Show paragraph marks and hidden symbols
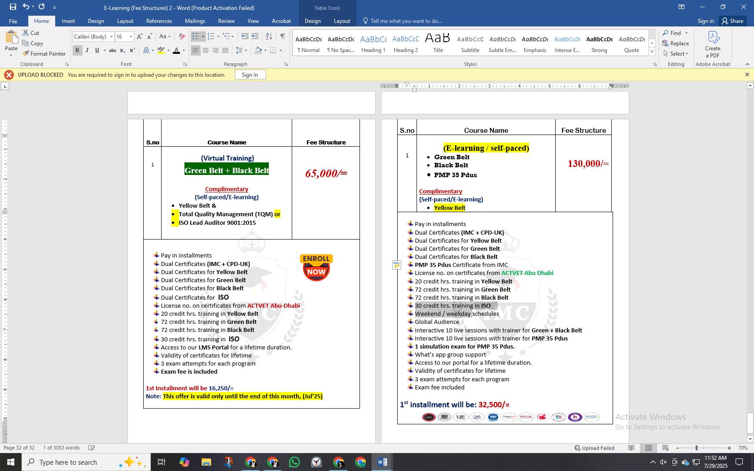The image size is (754, 471). [282, 36]
